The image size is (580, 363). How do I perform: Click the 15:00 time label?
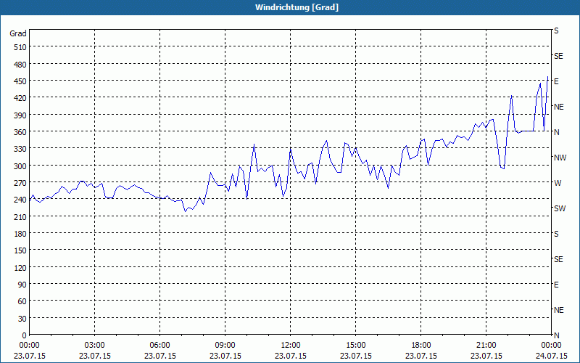356,346
